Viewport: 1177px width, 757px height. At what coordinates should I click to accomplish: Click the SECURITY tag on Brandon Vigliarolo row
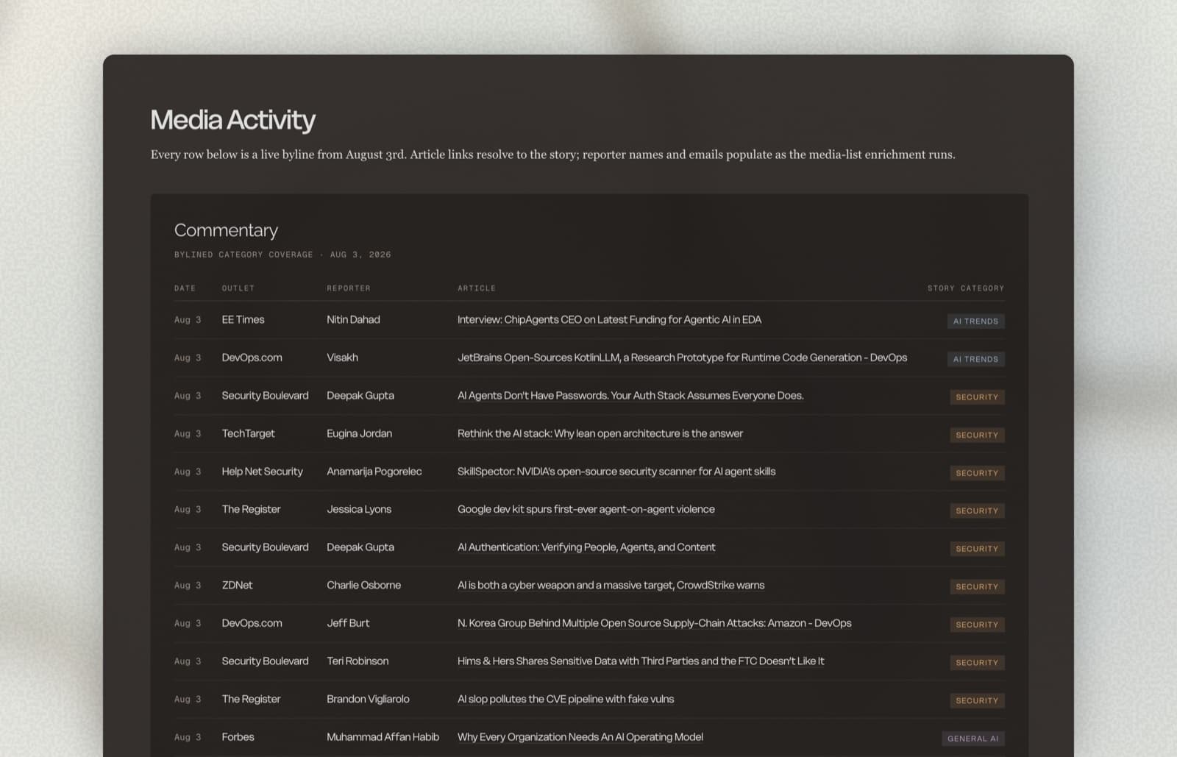(977, 701)
